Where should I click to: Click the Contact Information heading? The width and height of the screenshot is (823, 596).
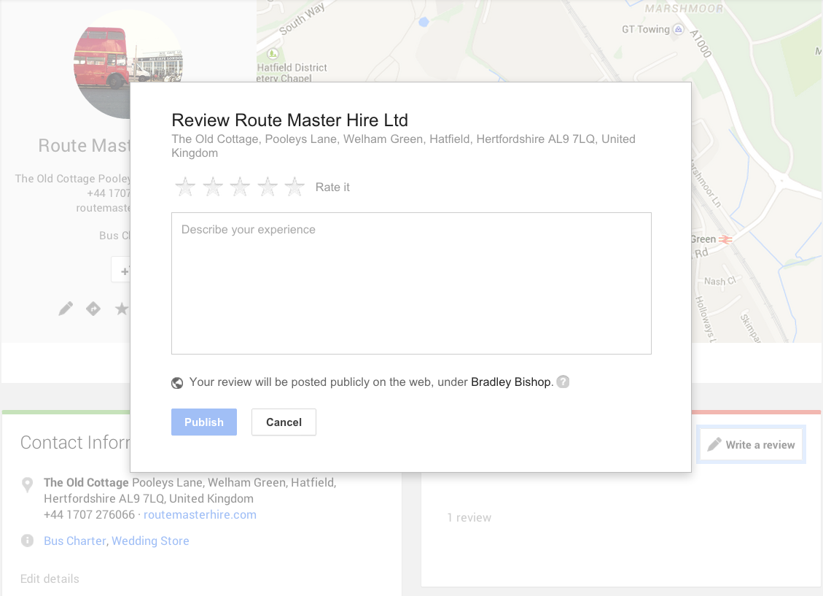pyautogui.click(x=75, y=443)
